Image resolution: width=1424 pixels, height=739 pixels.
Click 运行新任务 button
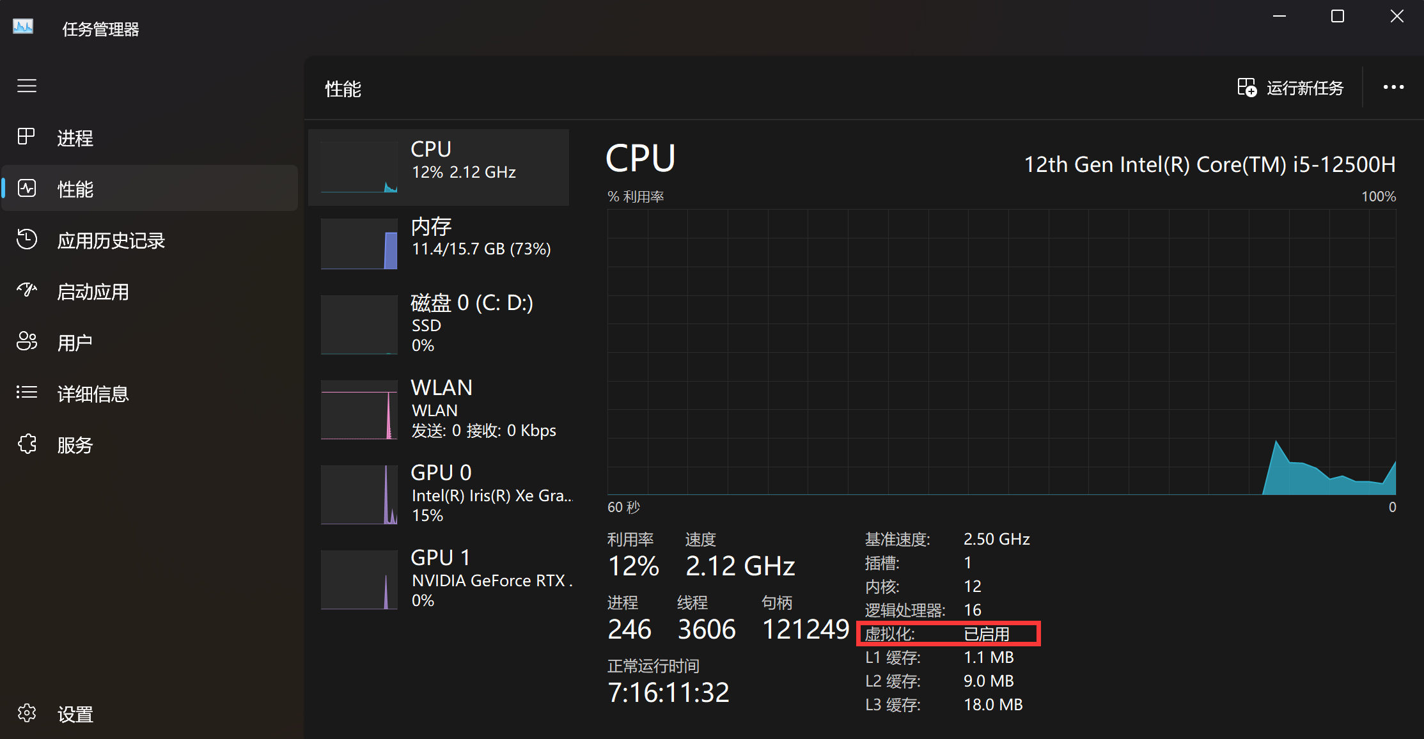point(1290,88)
